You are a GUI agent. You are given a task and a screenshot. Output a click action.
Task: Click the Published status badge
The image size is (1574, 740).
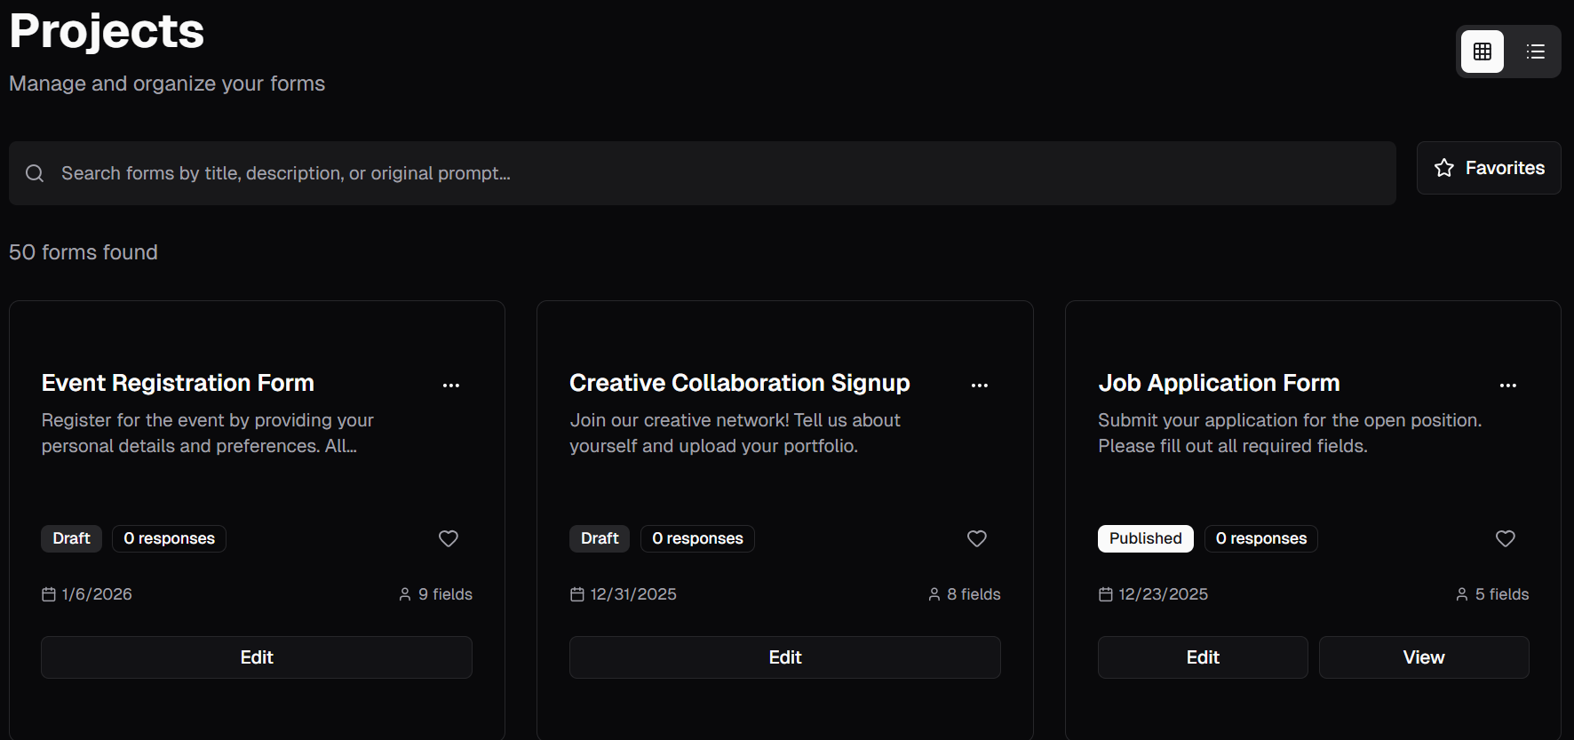tap(1146, 538)
